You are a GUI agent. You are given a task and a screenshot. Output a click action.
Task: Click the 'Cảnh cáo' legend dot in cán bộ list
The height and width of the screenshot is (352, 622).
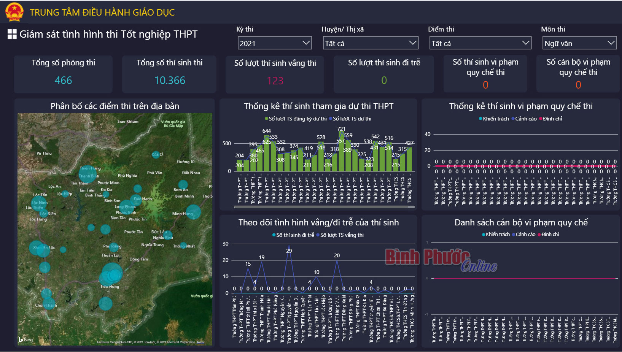(514, 235)
